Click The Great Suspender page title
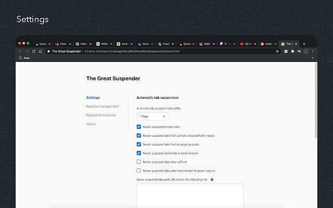 (x=113, y=79)
